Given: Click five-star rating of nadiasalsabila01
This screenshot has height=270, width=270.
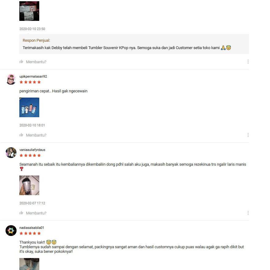Looking at the screenshot, I should pyautogui.click(x=30, y=233).
